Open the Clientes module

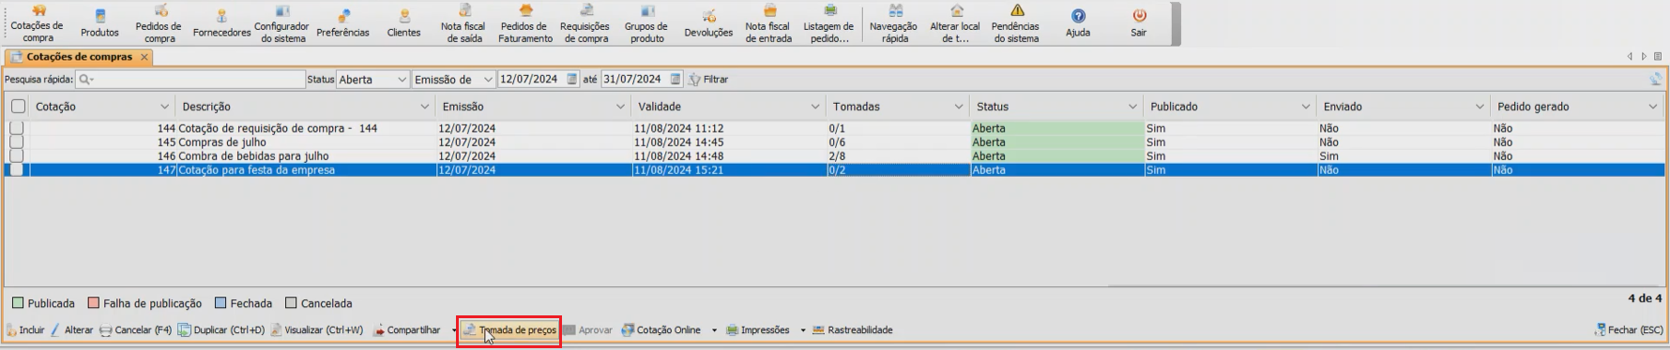pyautogui.click(x=403, y=23)
